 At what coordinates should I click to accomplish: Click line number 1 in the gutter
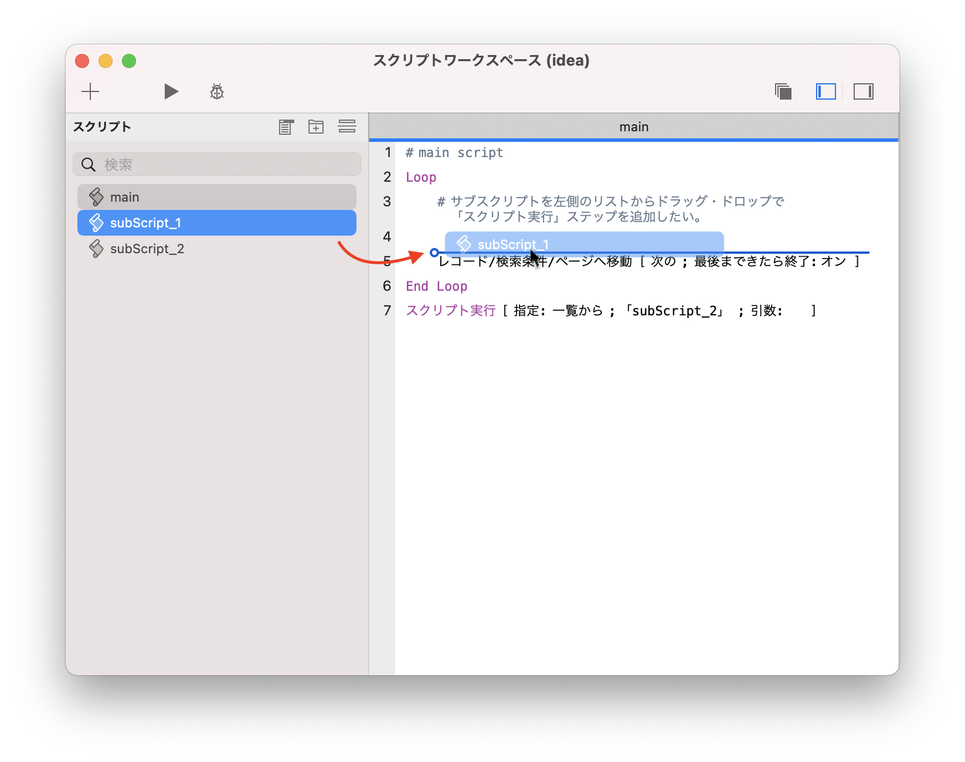coord(388,152)
